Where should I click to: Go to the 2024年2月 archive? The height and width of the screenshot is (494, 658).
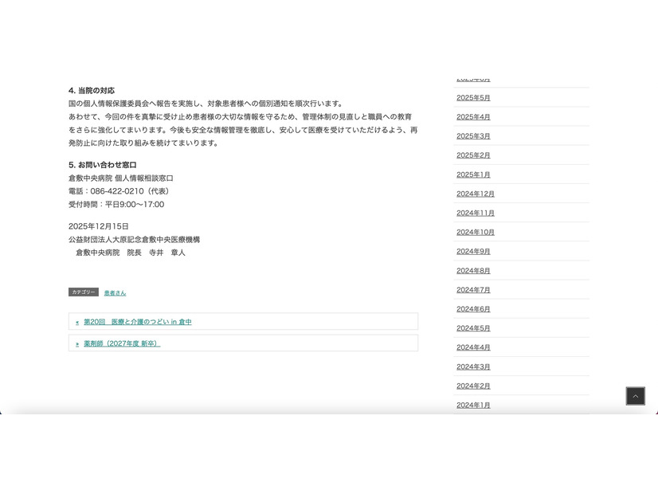coord(473,386)
